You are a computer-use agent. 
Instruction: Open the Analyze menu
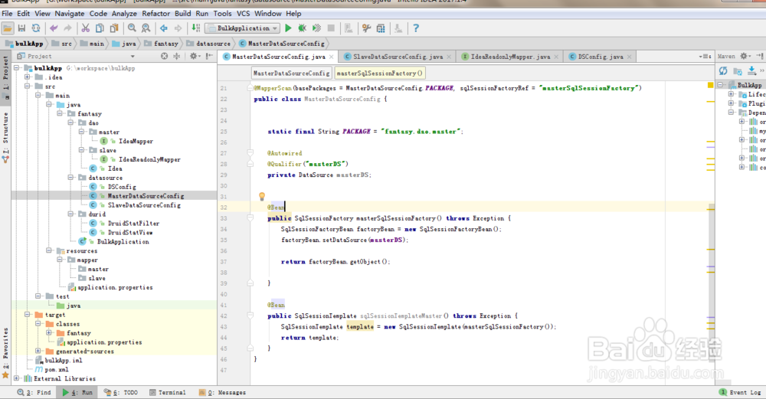pos(124,13)
